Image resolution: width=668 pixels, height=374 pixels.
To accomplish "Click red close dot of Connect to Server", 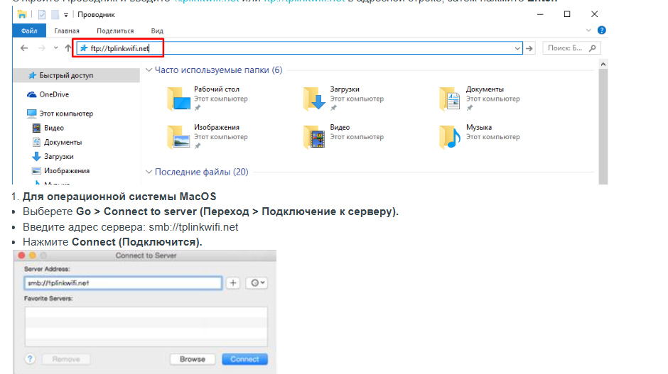I will (x=22, y=255).
